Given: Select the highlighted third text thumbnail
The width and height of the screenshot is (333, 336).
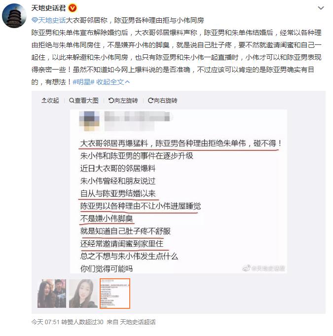Looking at the screenshot, I should coord(115,294).
